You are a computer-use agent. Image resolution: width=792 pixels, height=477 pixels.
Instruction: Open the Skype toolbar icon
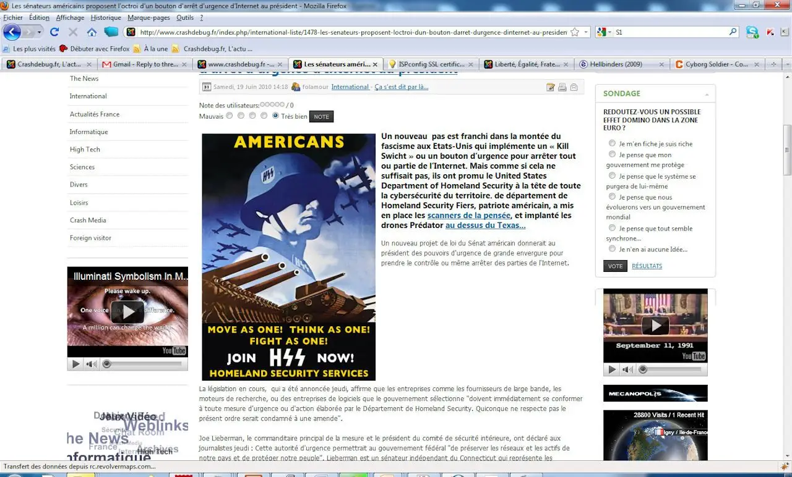click(752, 32)
